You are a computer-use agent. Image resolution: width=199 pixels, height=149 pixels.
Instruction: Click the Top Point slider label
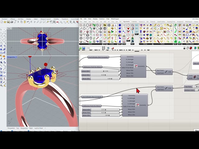[188, 87]
